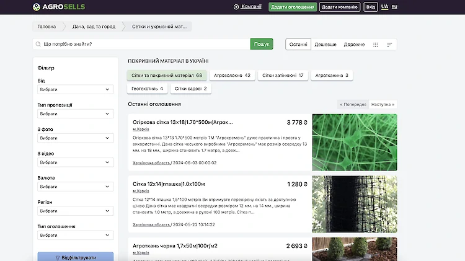This screenshot has height=261, width=465.
Task: Open Огіркова сітка 13×18 listing title
Action: click(x=183, y=122)
